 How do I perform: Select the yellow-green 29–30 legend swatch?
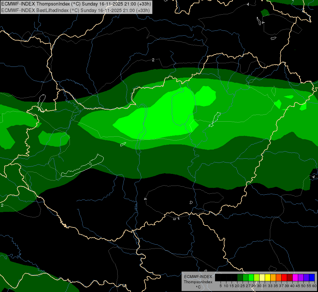coord(257,277)
